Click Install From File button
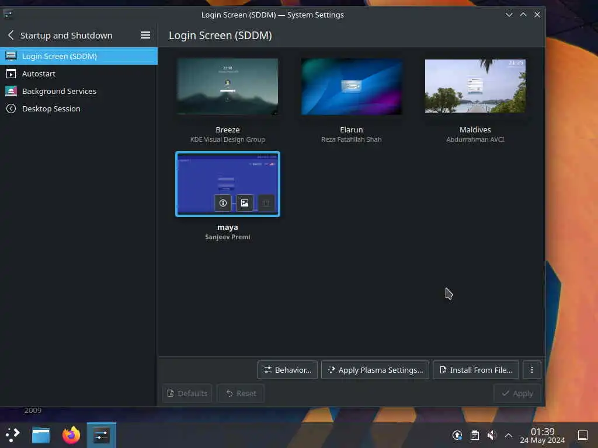 click(x=475, y=370)
